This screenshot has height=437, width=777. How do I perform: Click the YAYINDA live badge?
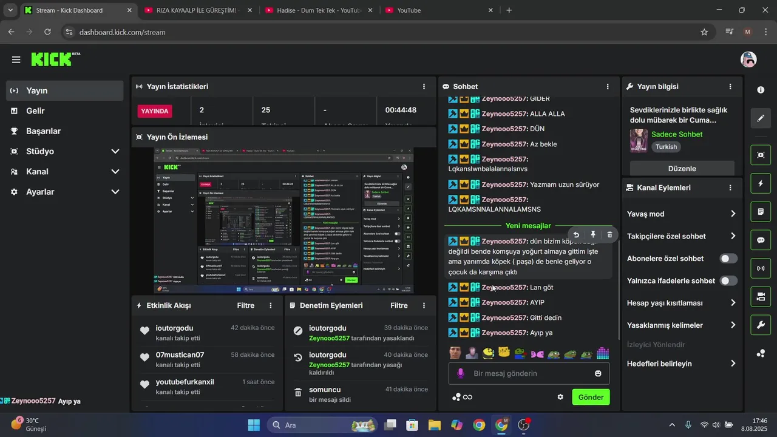(x=155, y=111)
